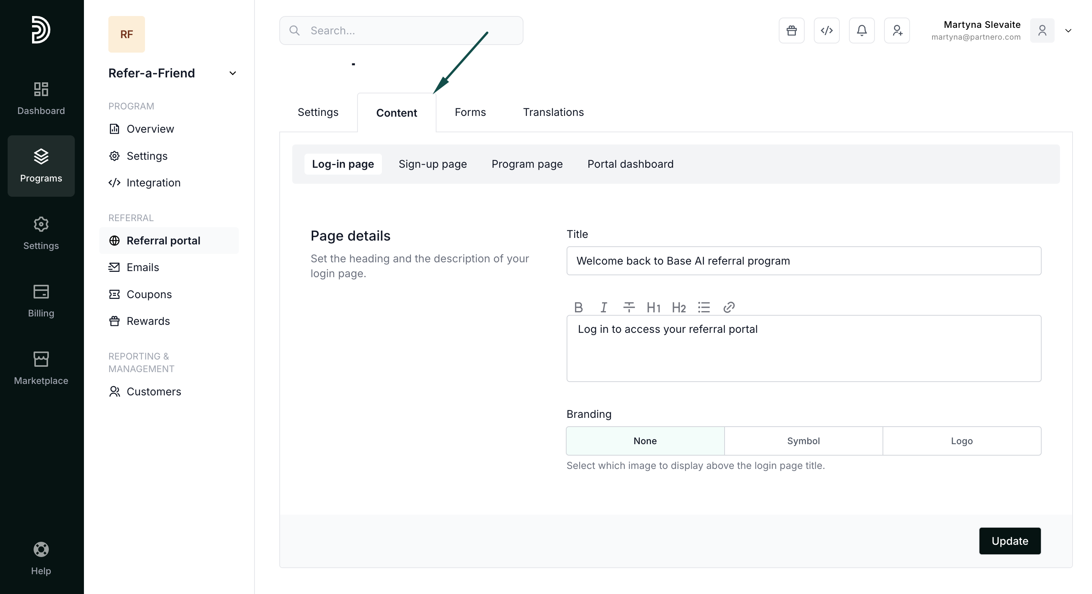
Task: Open the code integration icon in header
Action: pyautogui.click(x=826, y=31)
